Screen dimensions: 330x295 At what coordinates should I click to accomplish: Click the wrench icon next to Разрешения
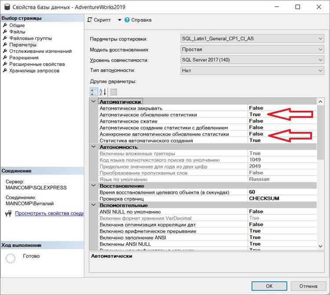(5, 58)
